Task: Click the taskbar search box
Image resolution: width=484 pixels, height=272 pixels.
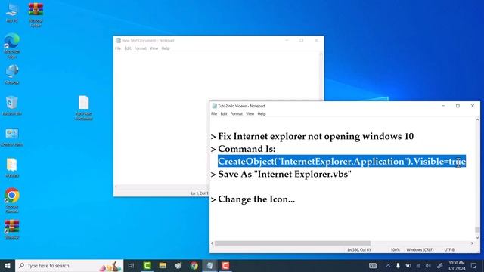Action: point(69,265)
